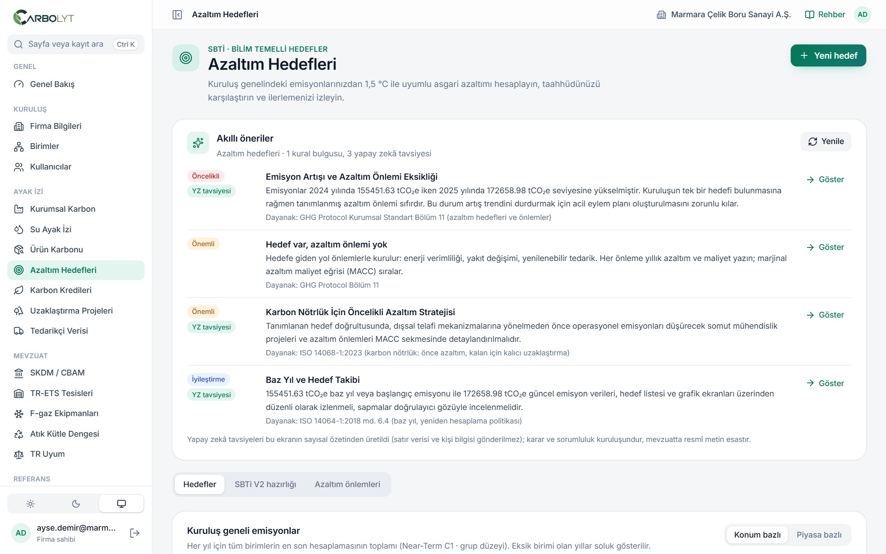Viewport: 886px width, 554px height.
Task: Click the Akıllı öneriler sparkle icon
Action: click(x=198, y=143)
